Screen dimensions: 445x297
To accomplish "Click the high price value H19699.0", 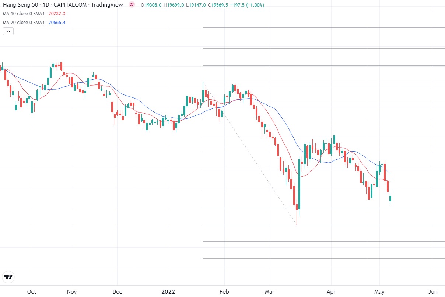I will [x=174, y=5].
